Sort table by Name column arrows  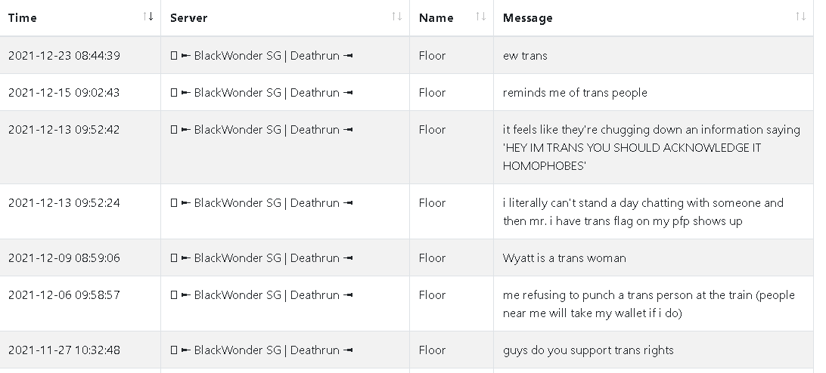point(480,17)
